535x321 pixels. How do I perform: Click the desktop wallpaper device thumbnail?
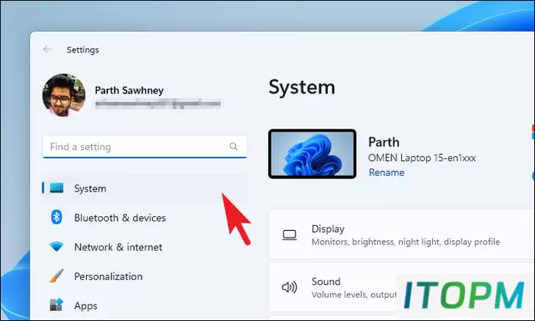[x=312, y=154]
